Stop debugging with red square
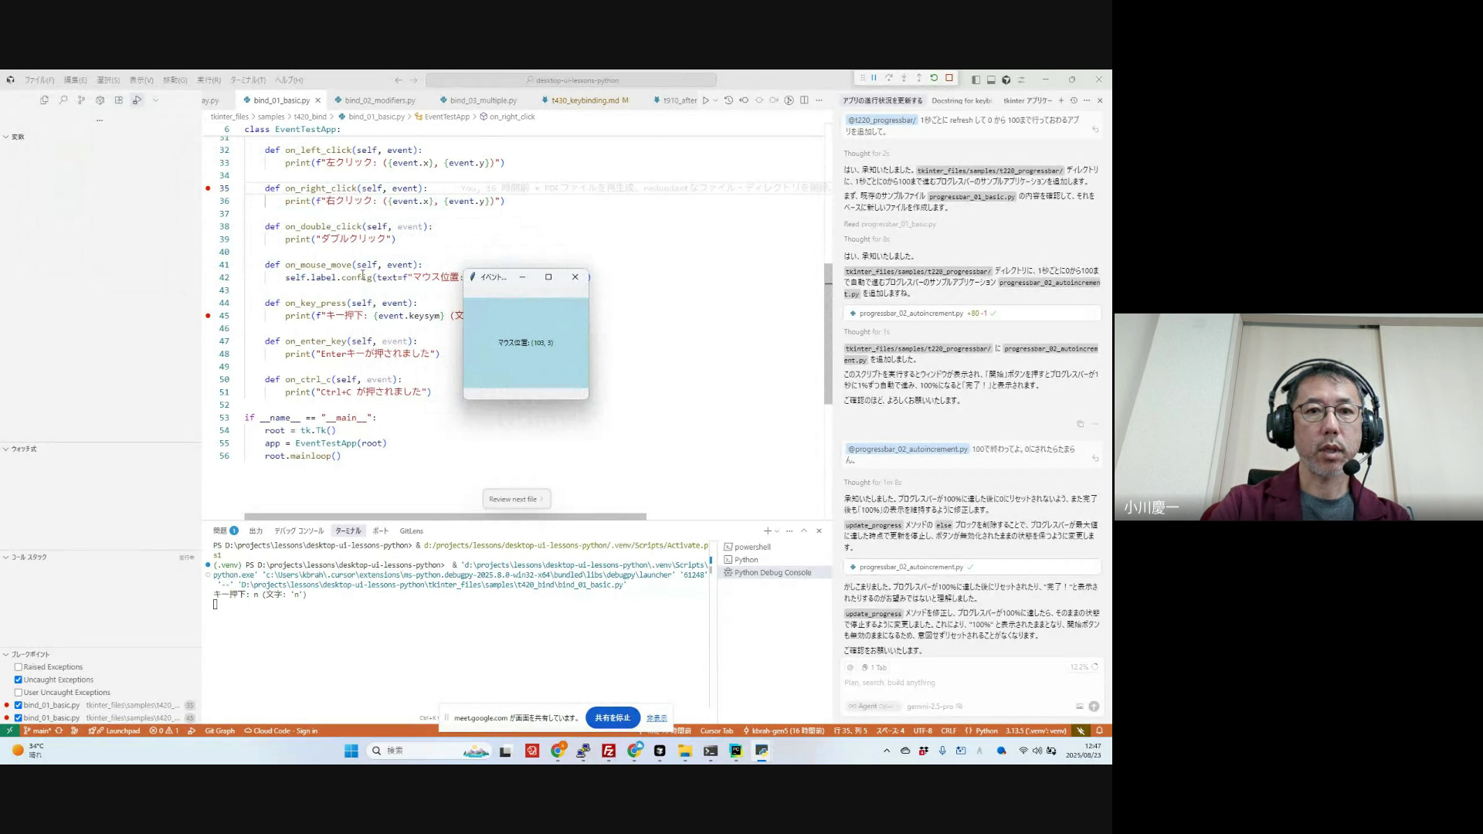Viewport: 1483px width, 834px height. click(949, 78)
